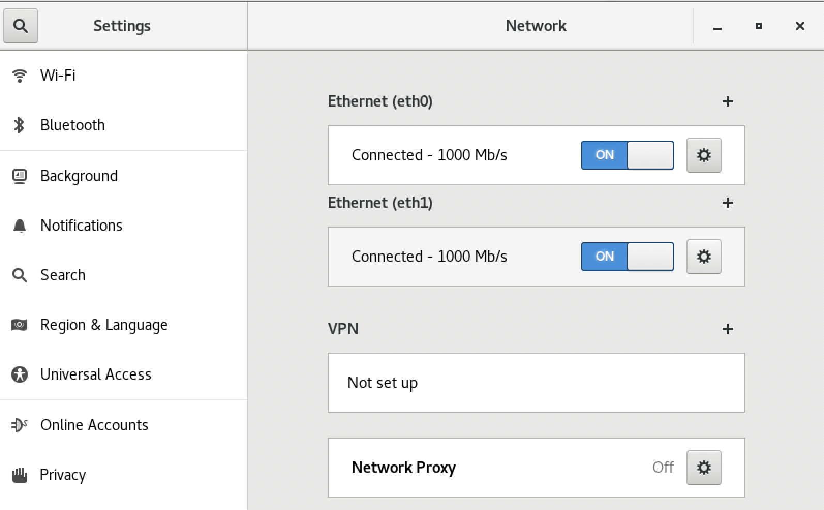The width and height of the screenshot is (824, 510).
Task: Click the Bluetooth icon in the sidebar
Action: pyautogui.click(x=20, y=125)
